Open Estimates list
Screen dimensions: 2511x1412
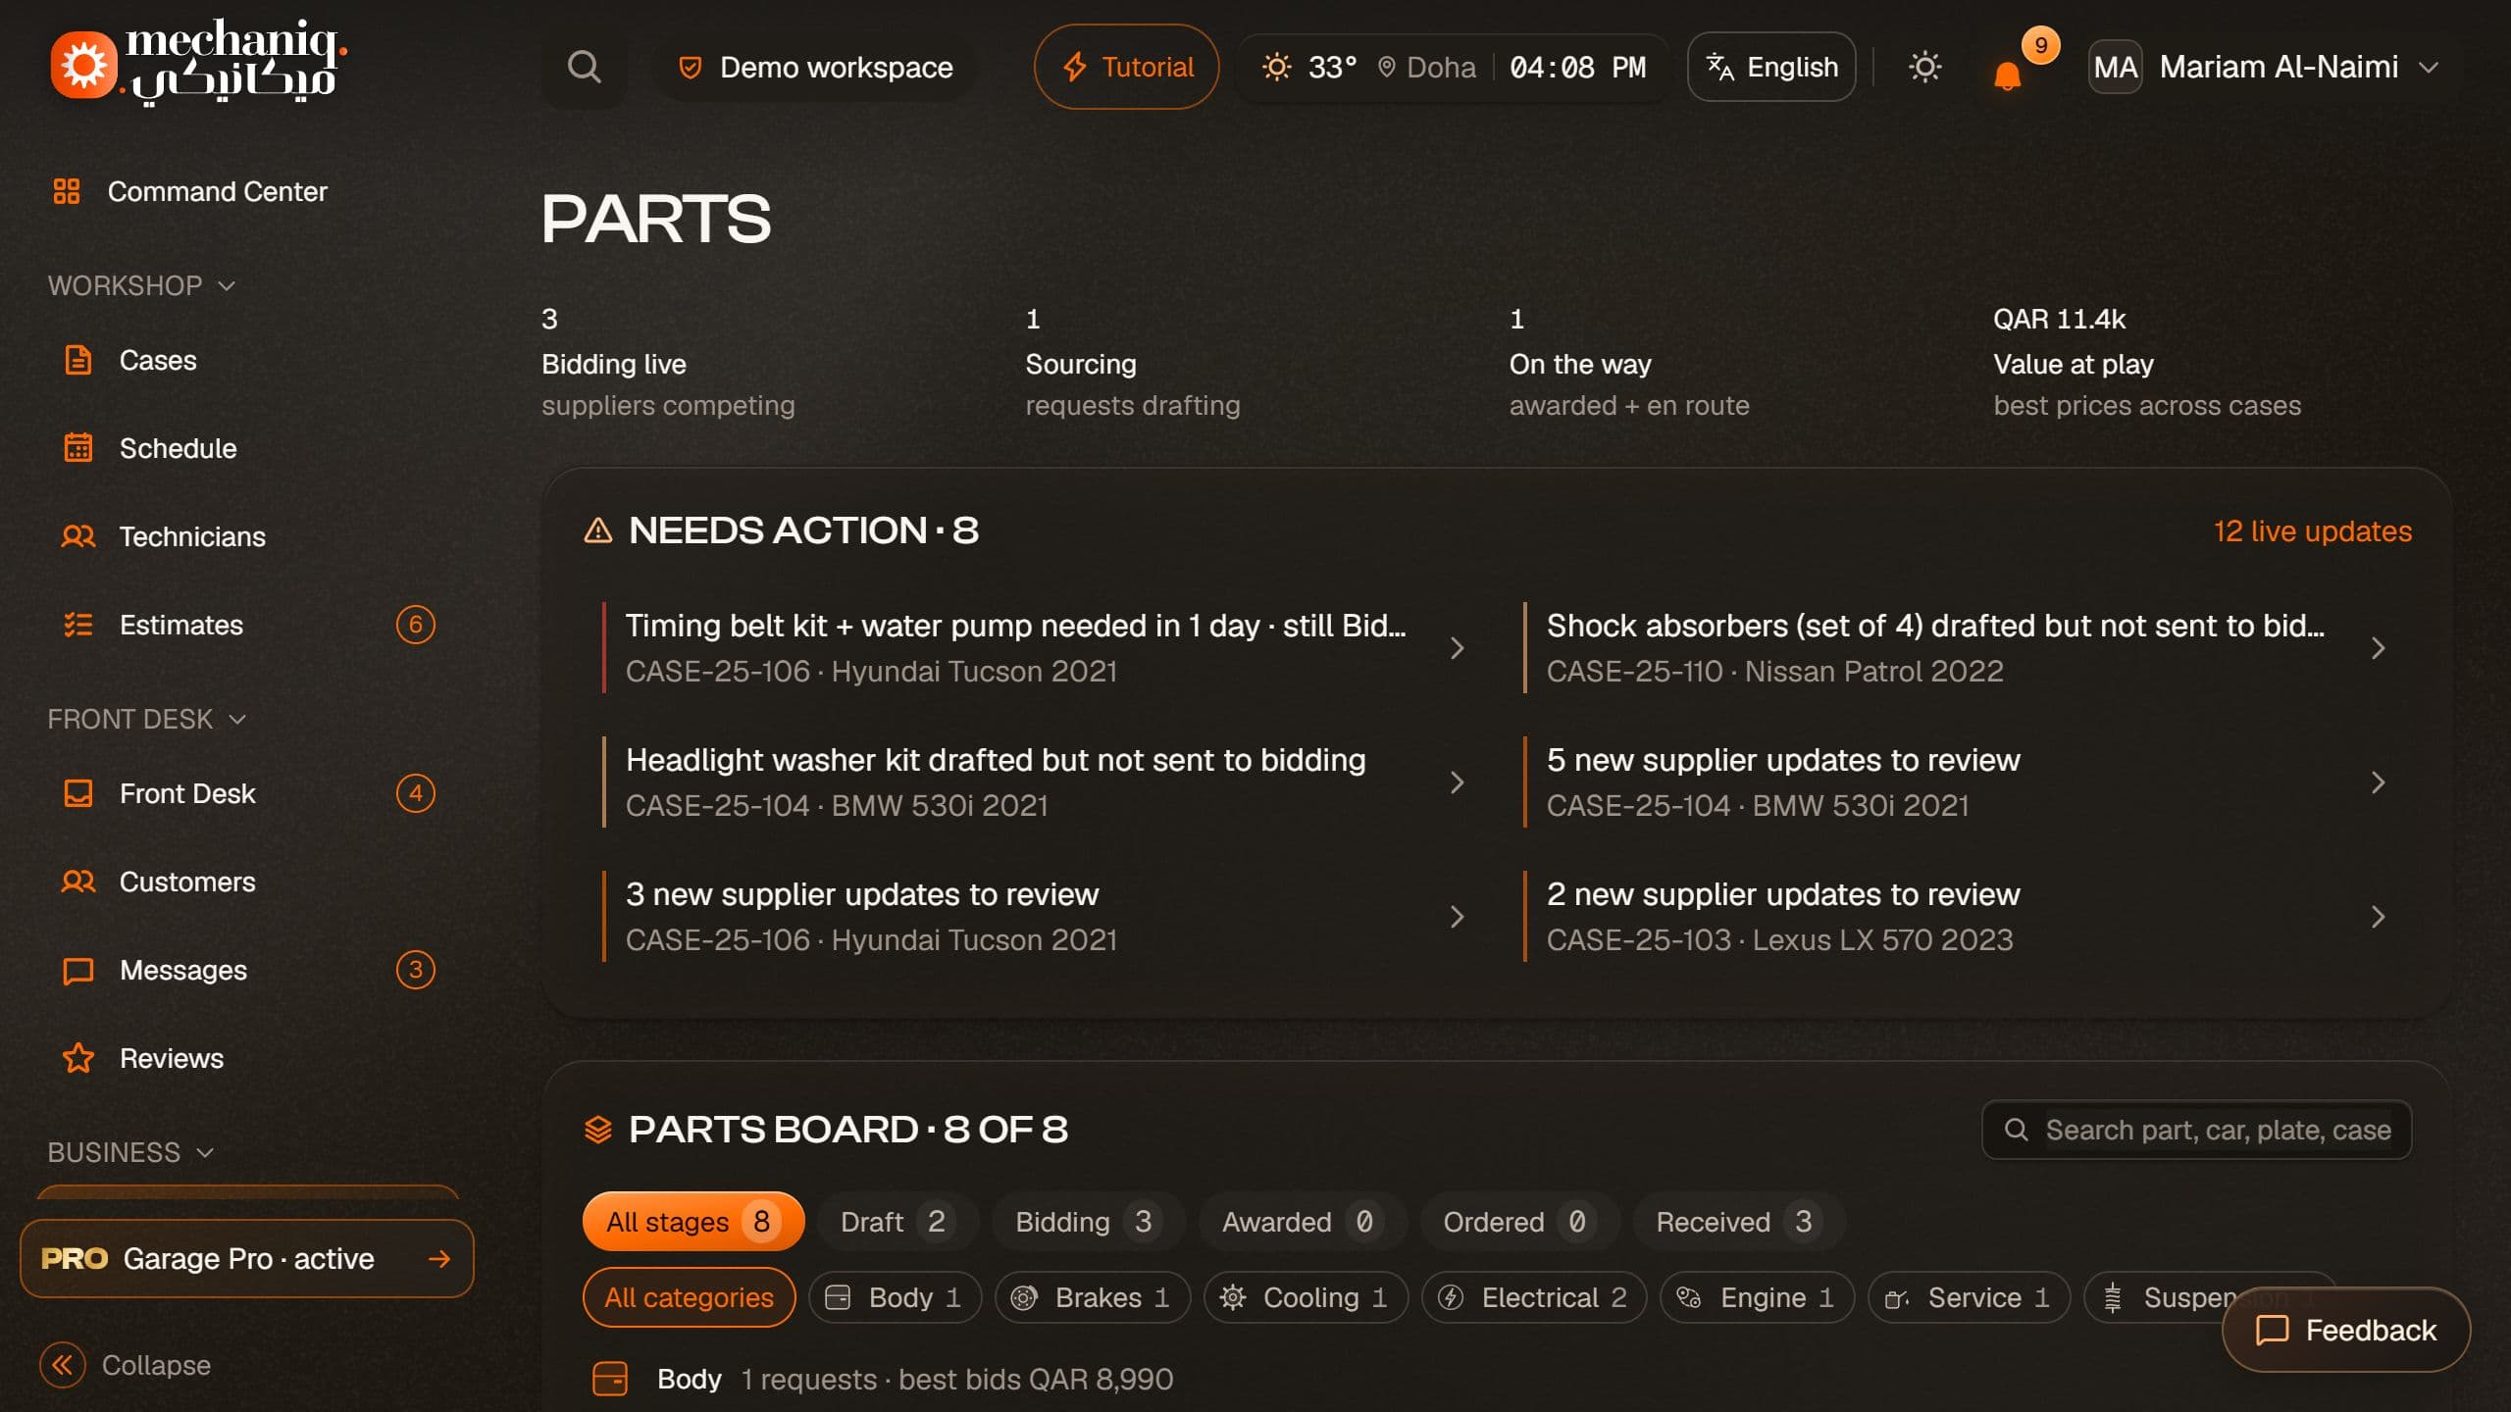tap(245, 625)
